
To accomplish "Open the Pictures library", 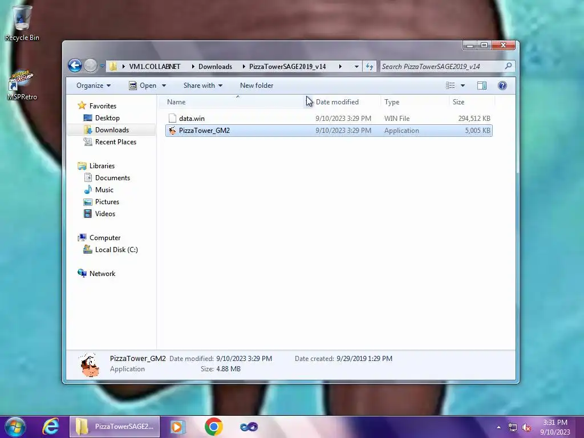I will (102, 201).
